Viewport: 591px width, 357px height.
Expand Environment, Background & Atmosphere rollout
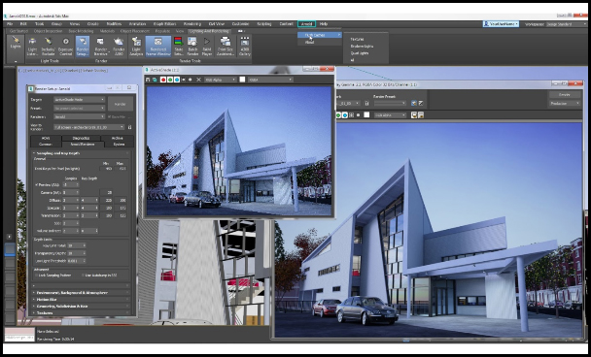(x=81, y=292)
